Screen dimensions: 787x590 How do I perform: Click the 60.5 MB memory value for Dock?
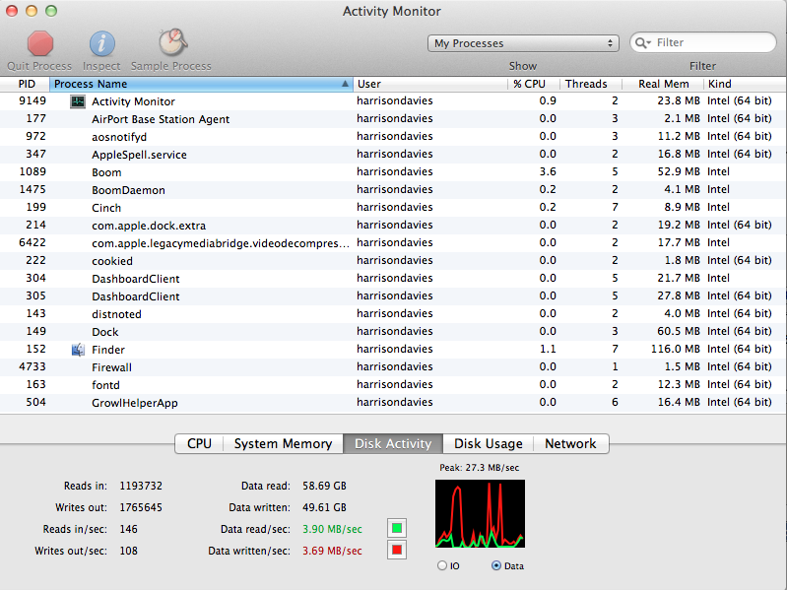(x=679, y=331)
